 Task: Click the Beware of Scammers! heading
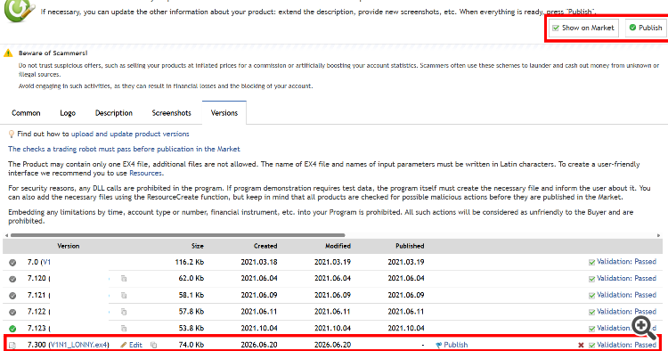(x=53, y=53)
